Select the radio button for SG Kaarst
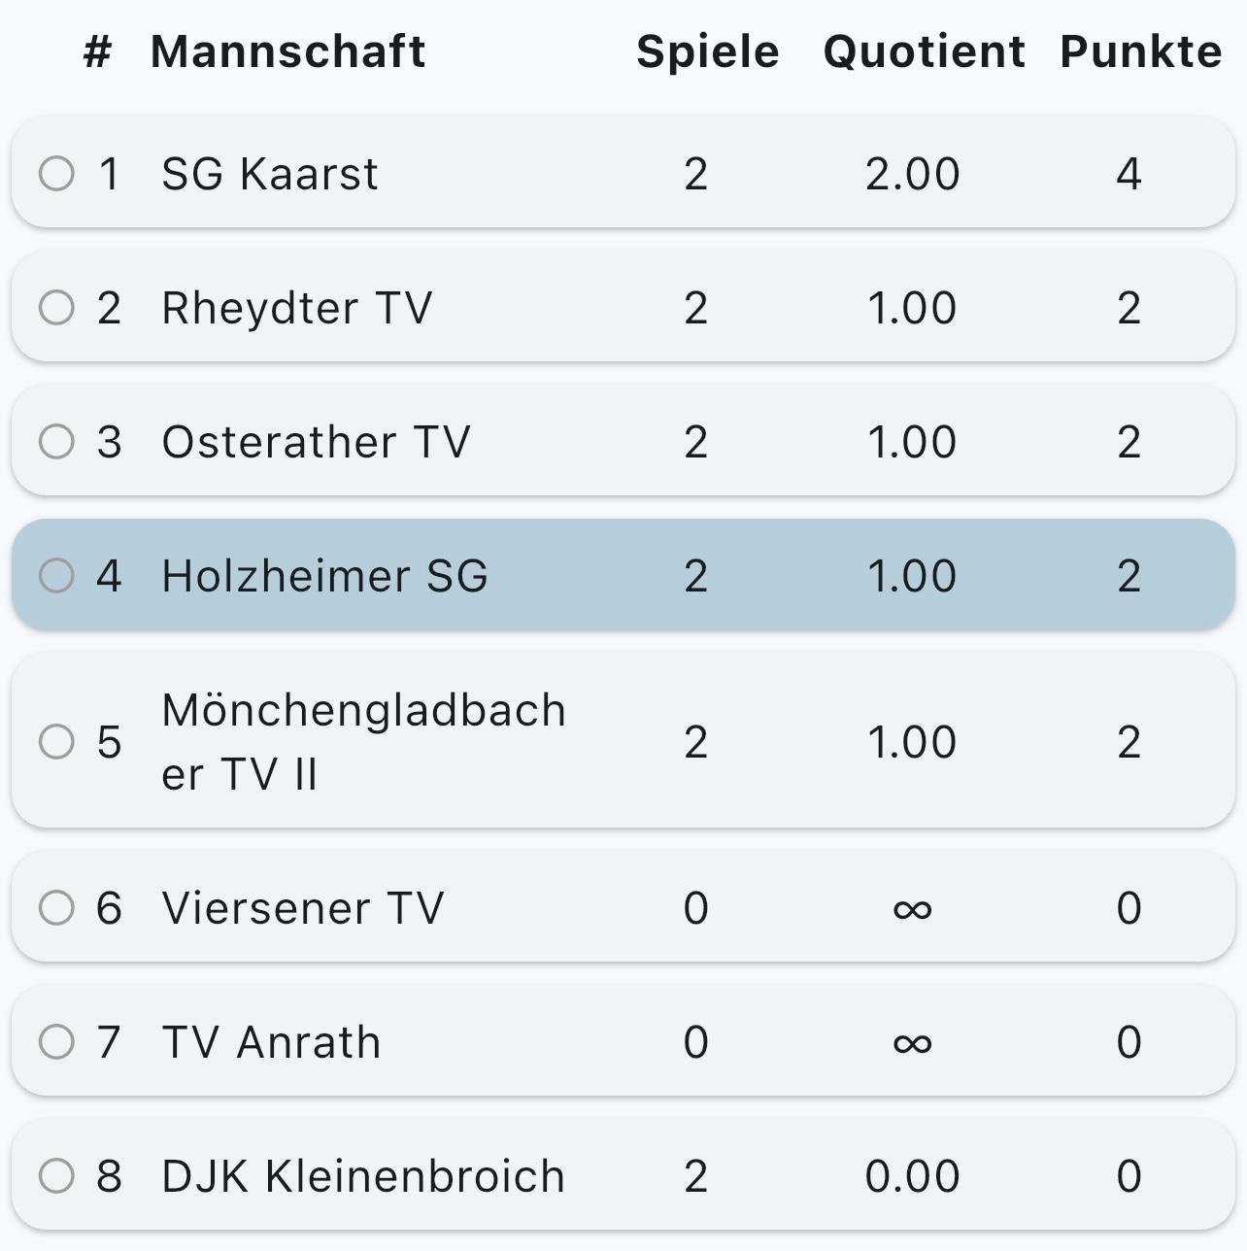 click(56, 174)
